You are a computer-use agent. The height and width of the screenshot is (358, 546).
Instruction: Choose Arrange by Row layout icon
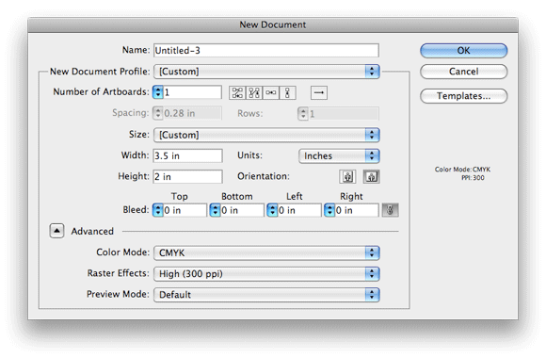pyautogui.click(x=271, y=92)
